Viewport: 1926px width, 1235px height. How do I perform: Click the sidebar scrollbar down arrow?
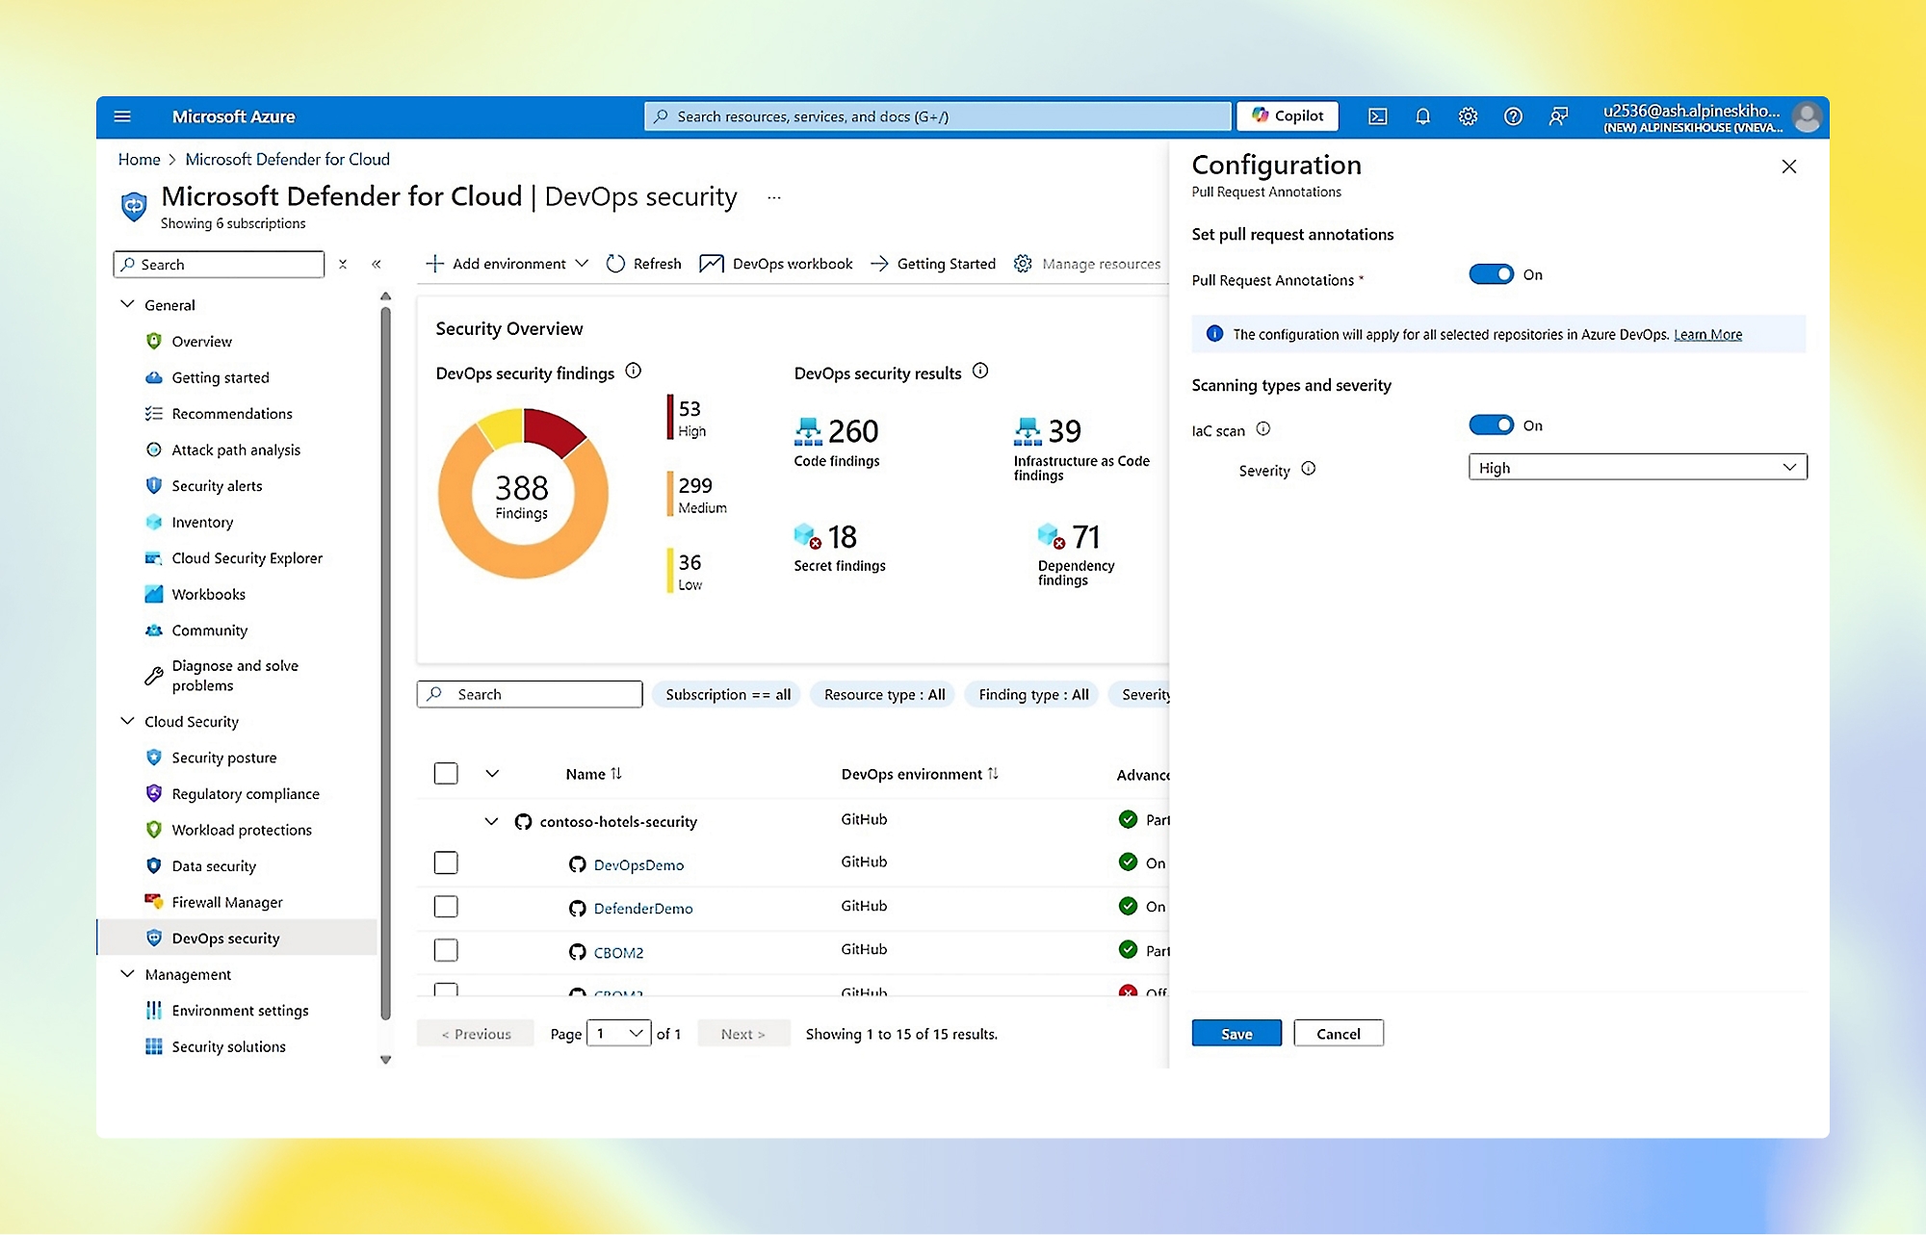click(x=385, y=1060)
